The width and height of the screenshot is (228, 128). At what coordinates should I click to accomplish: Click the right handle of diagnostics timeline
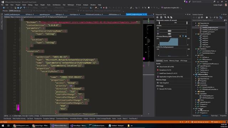(x=187, y=23)
